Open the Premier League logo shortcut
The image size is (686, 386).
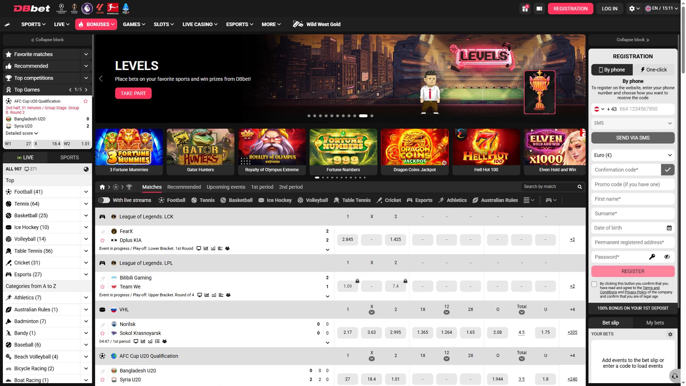click(87, 8)
